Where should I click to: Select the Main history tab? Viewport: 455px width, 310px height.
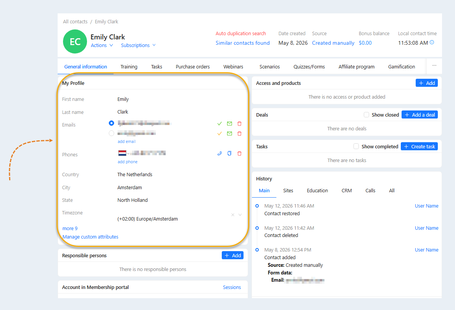(x=264, y=191)
